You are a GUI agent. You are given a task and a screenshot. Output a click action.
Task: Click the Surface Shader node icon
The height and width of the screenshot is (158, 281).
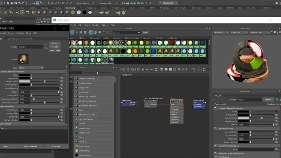click(77, 155)
